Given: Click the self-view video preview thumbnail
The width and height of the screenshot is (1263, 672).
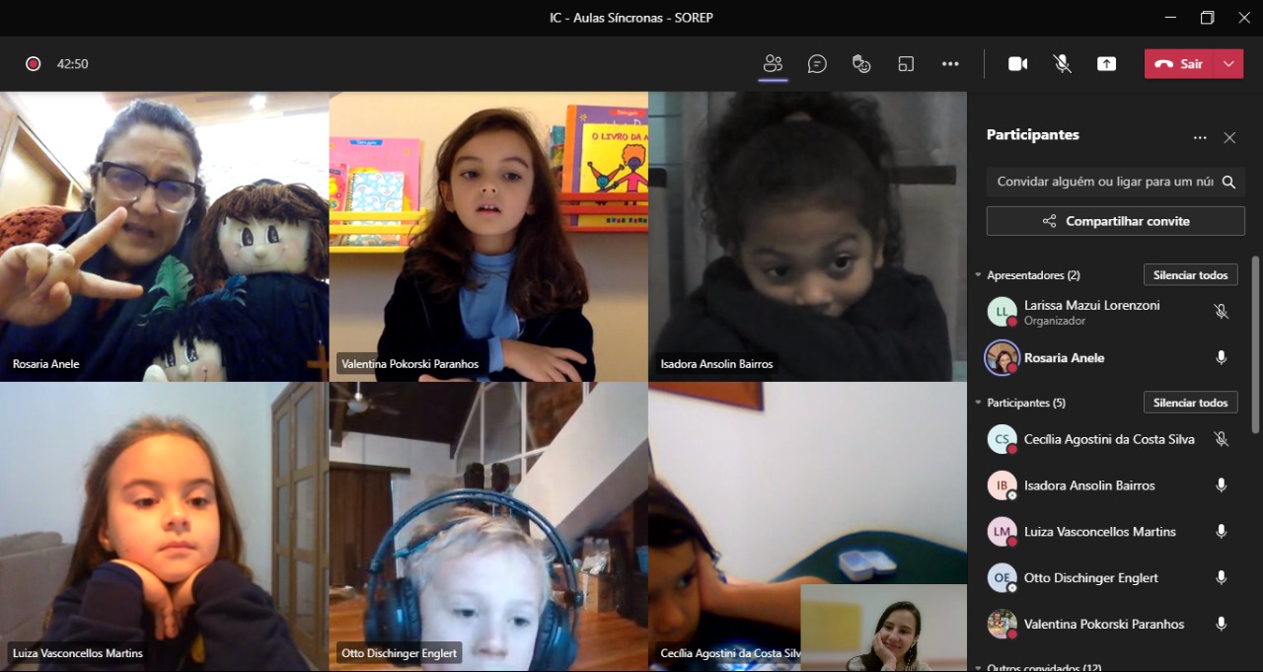Looking at the screenshot, I should [x=884, y=629].
